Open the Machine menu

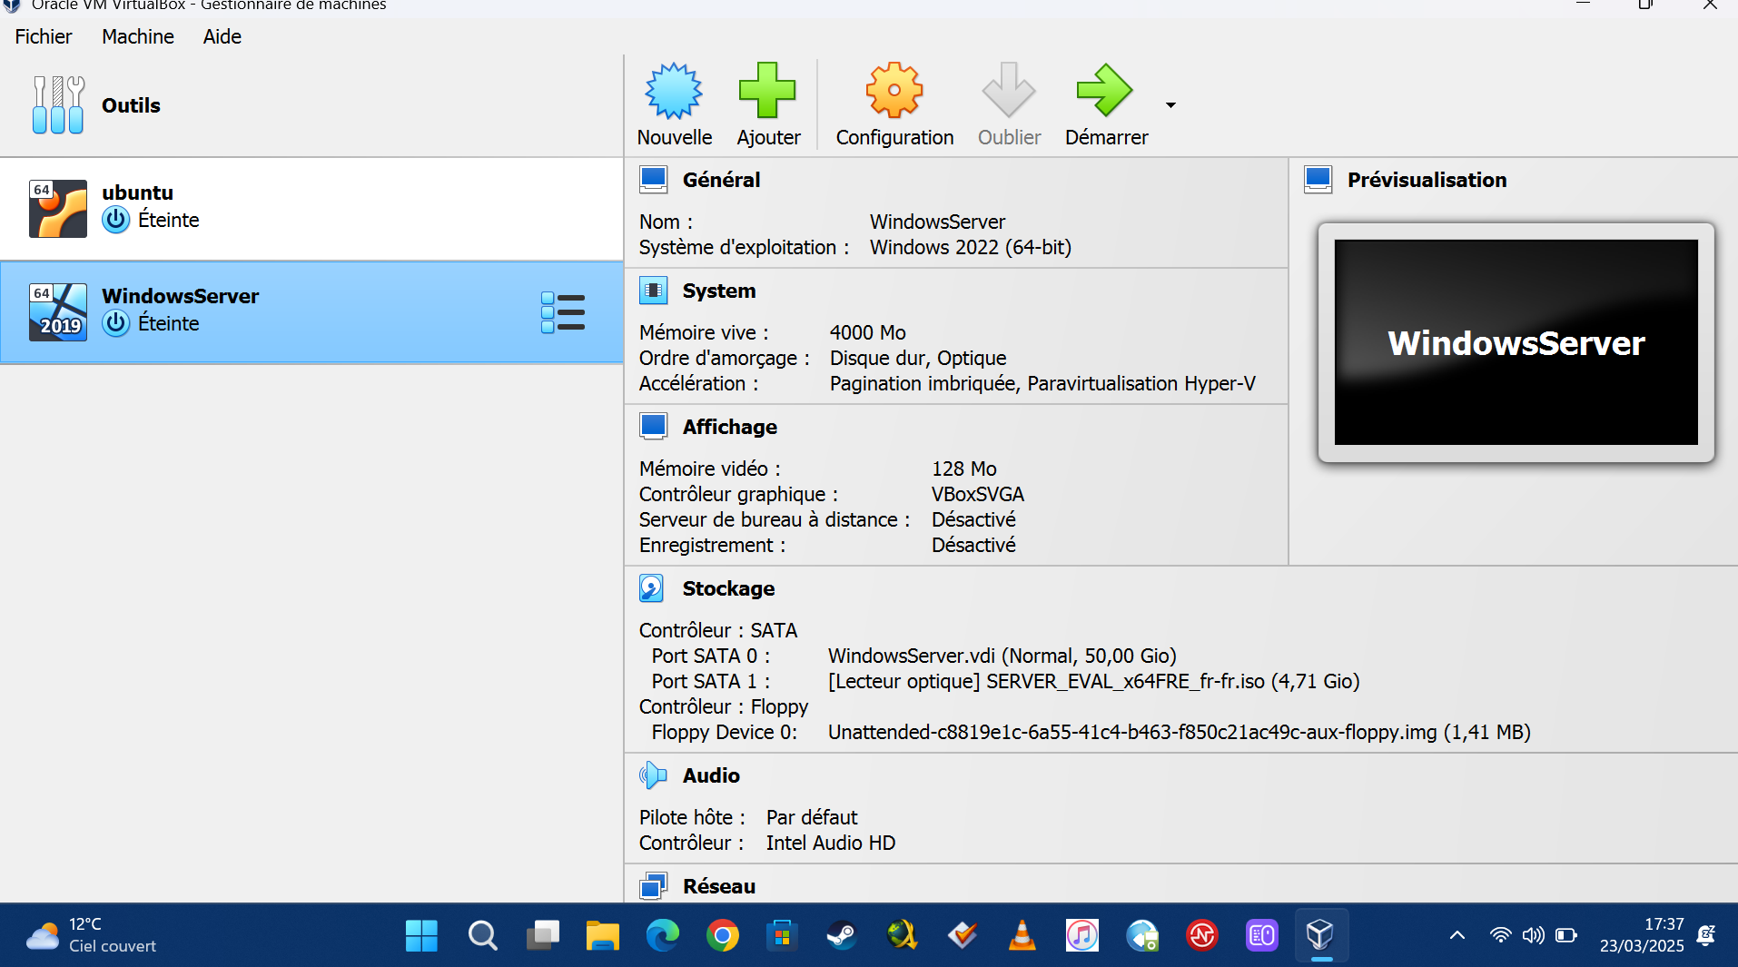(138, 36)
